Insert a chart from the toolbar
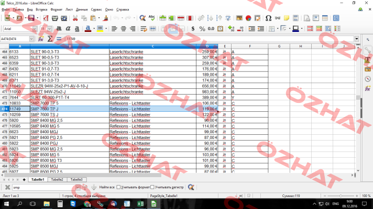This screenshot has width=373, height=209. tap(248, 18)
